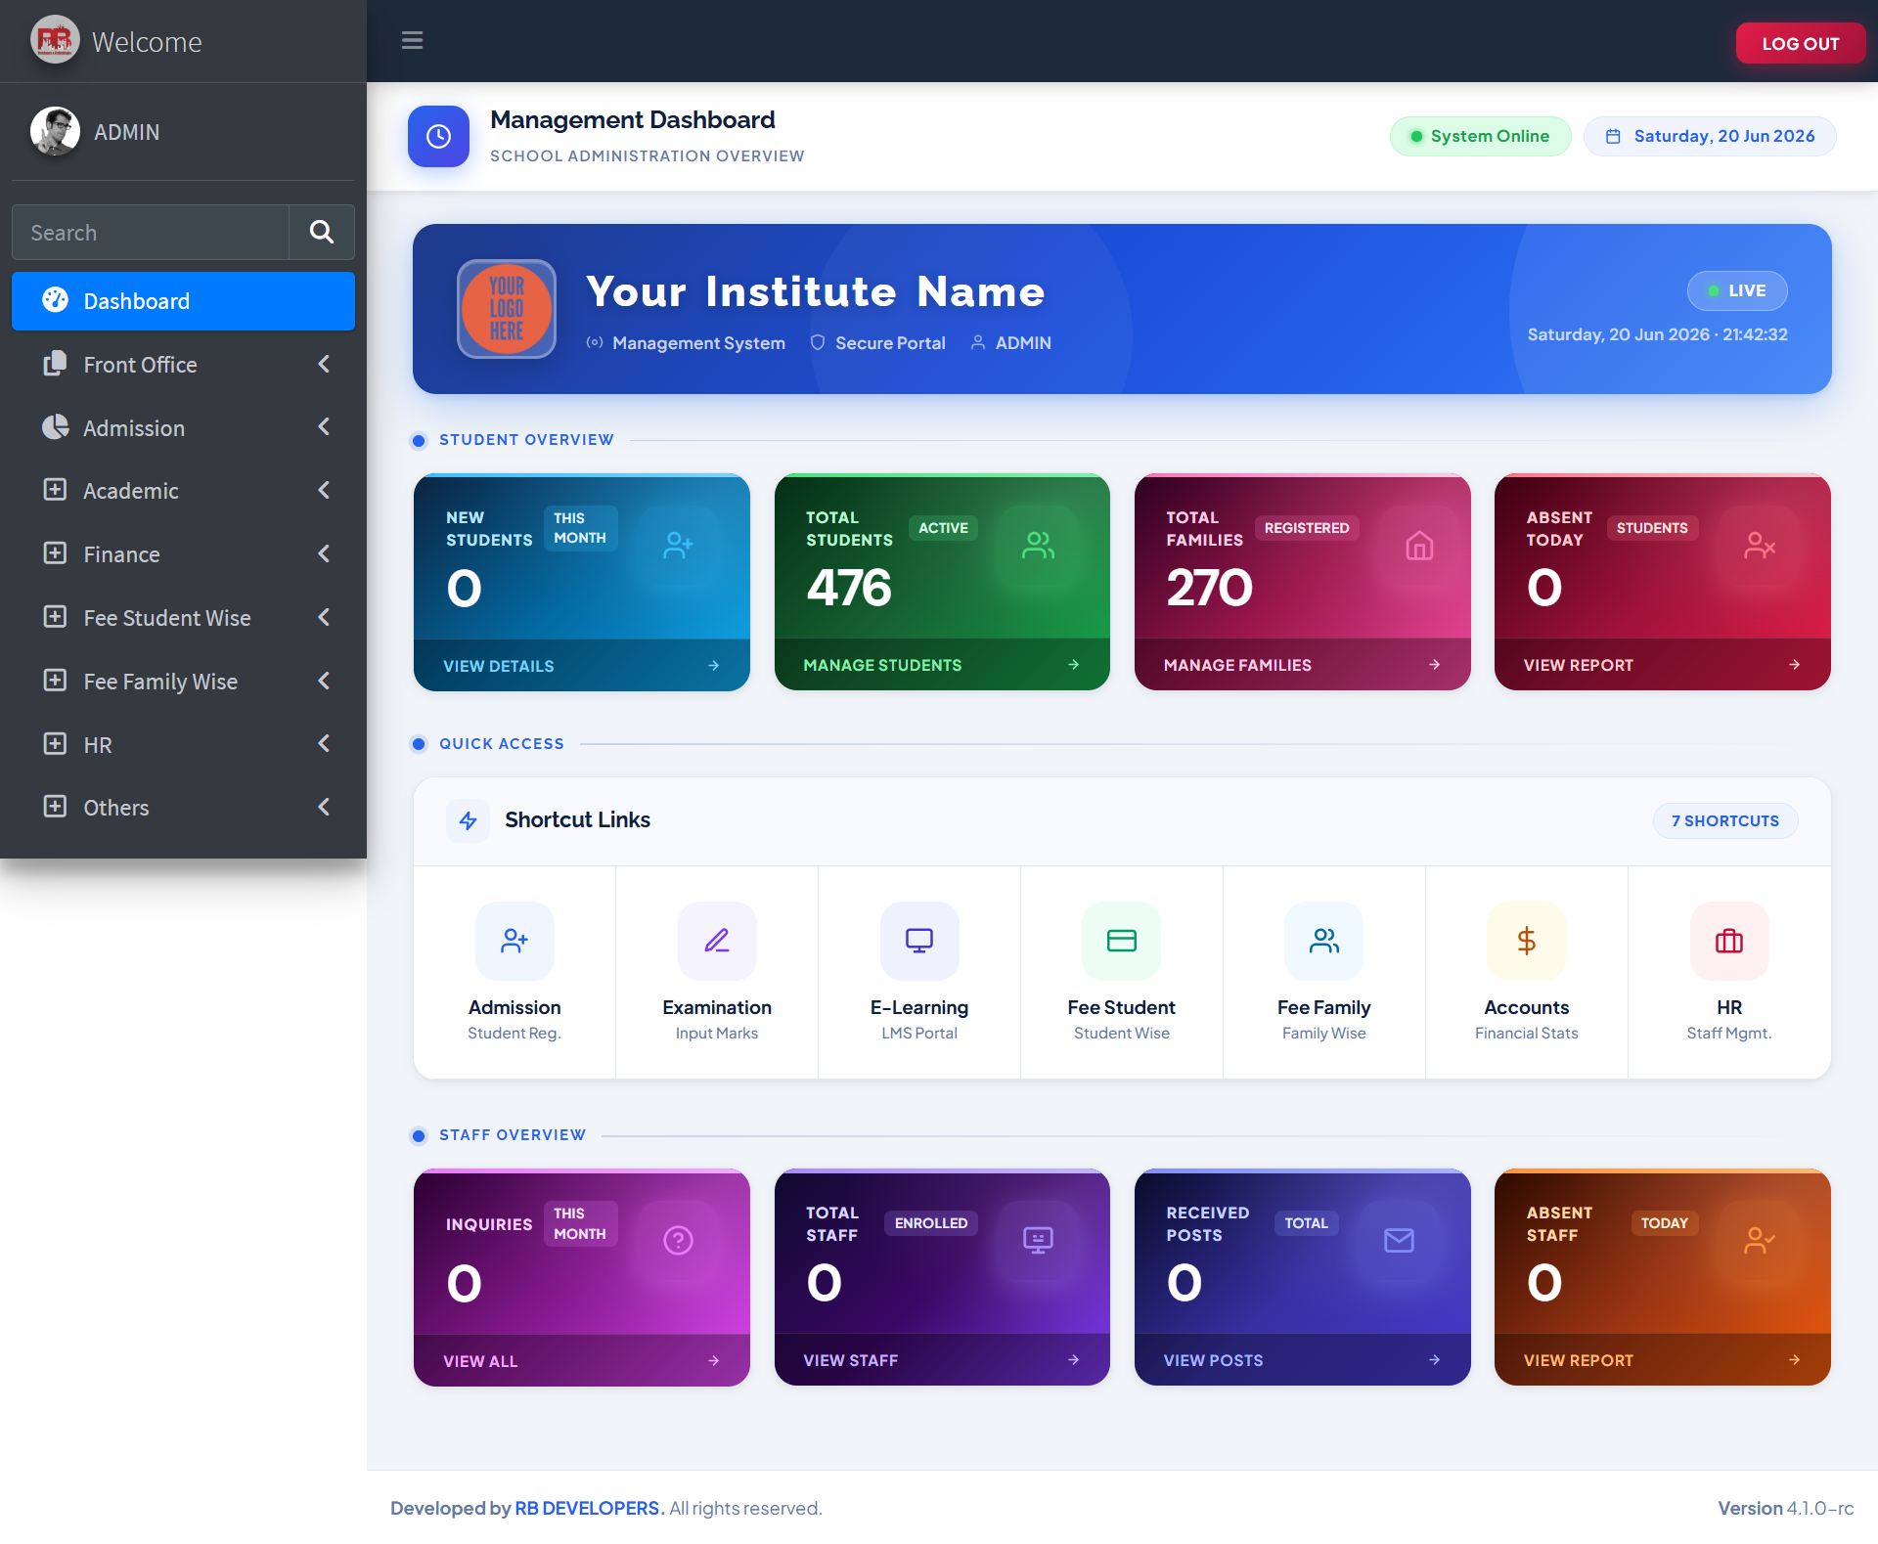
Task: Click the 7 SHORTCUTS badge
Action: click(x=1725, y=820)
